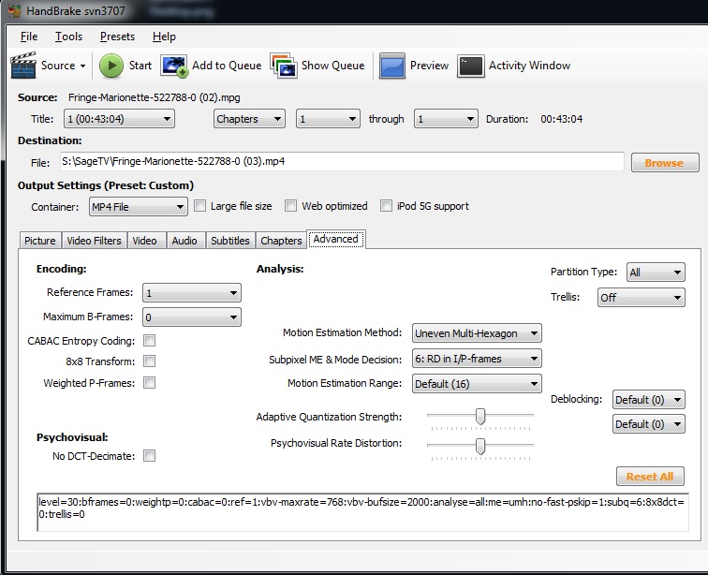
Task: Expand the ending chapter dropdown after through
Action: click(x=446, y=119)
